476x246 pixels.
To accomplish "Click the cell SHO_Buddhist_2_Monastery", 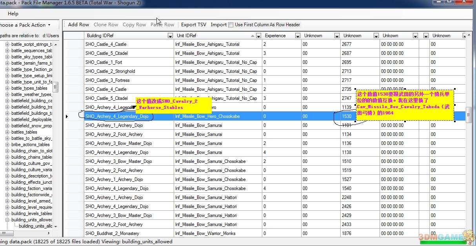I will pyautogui.click(x=129, y=233).
